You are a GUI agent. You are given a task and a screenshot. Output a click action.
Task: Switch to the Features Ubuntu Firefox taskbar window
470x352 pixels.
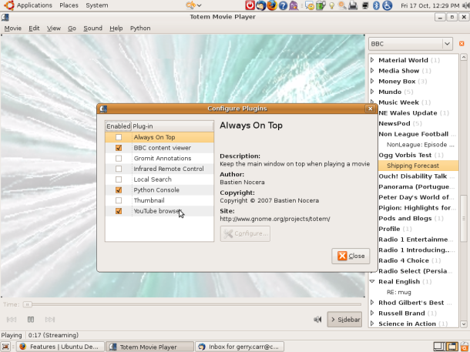(x=60, y=347)
